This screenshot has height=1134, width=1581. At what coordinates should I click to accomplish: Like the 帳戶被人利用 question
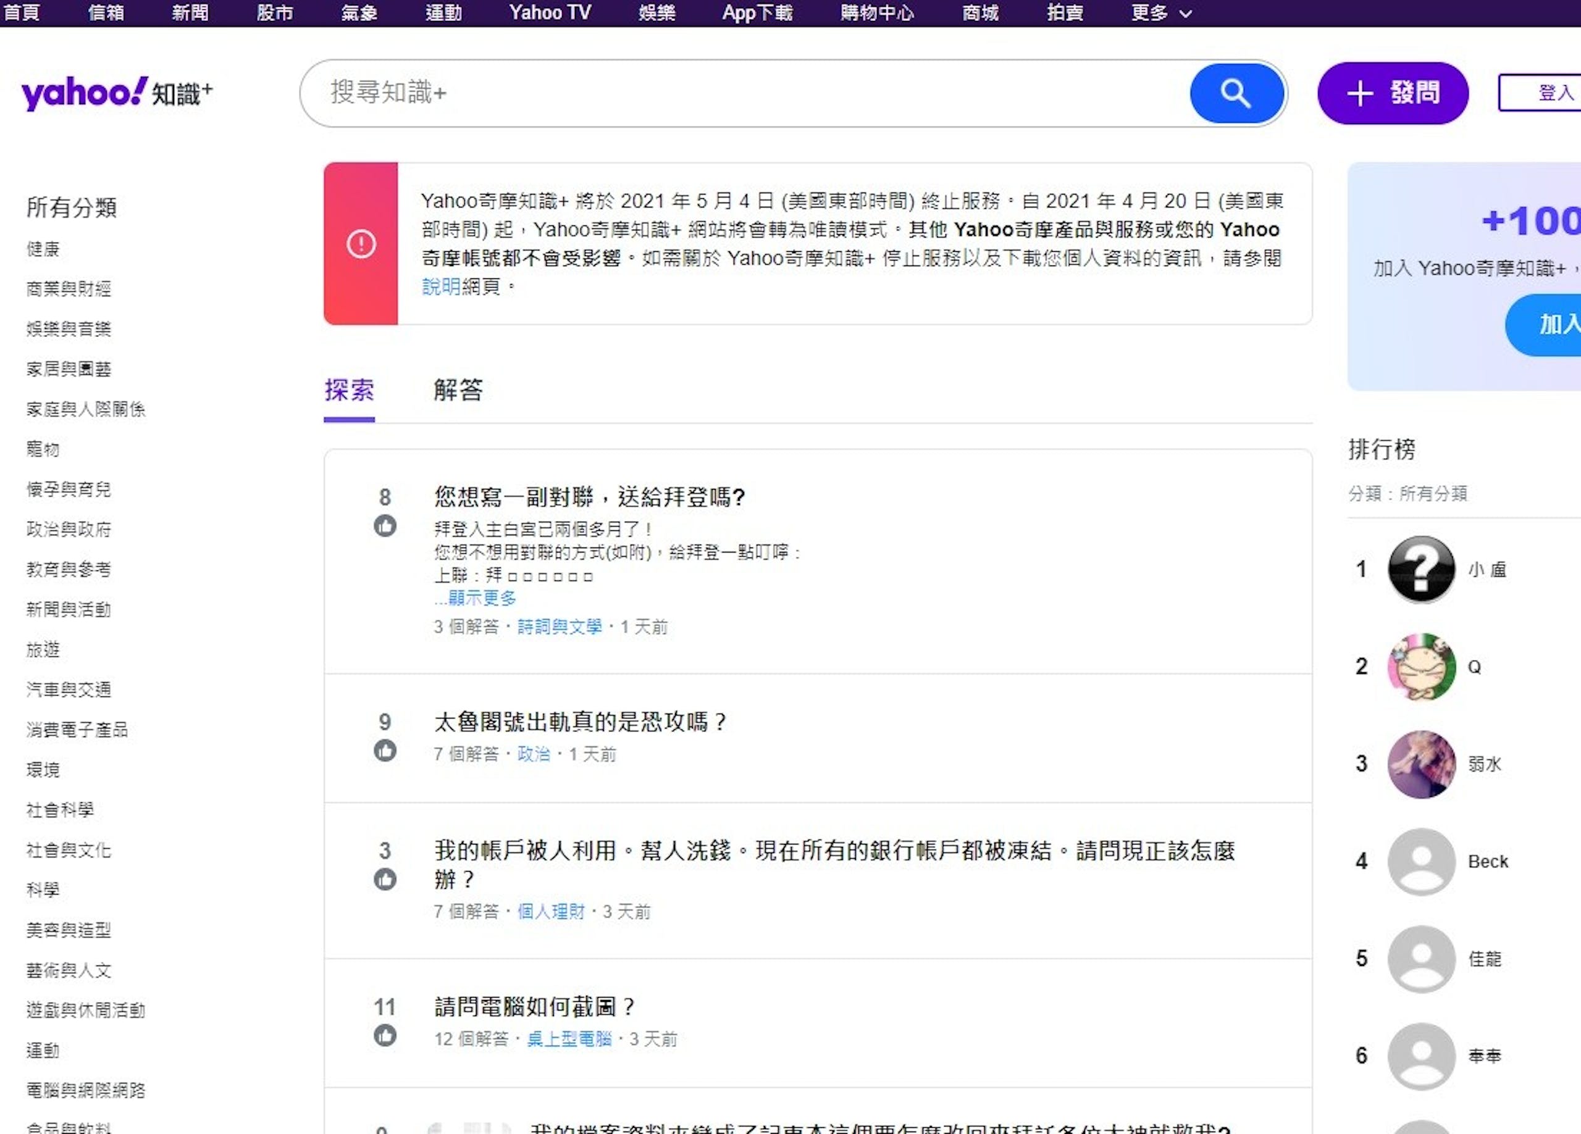point(385,880)
